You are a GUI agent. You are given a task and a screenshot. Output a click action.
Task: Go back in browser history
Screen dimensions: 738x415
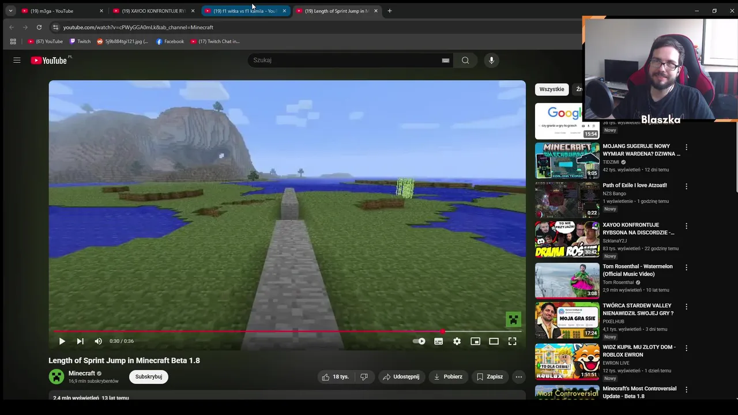[x=12, y=27]
